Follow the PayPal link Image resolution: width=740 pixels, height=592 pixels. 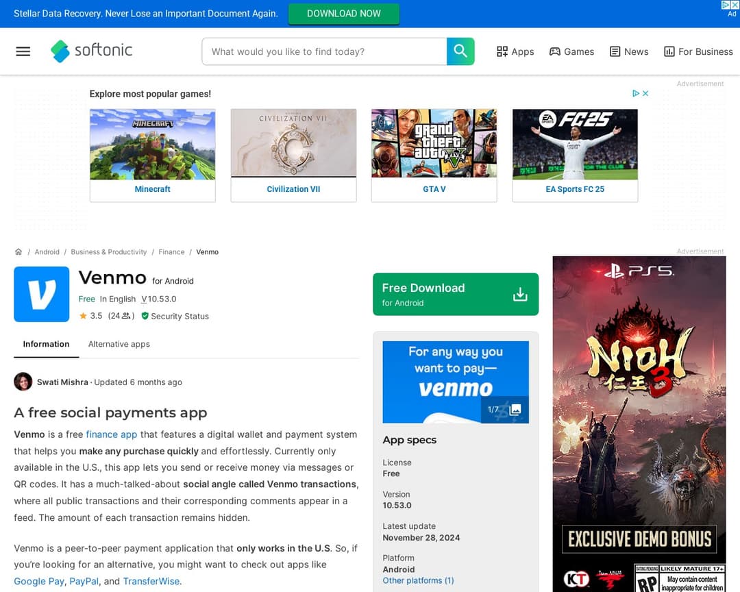(x=84, y=581)
